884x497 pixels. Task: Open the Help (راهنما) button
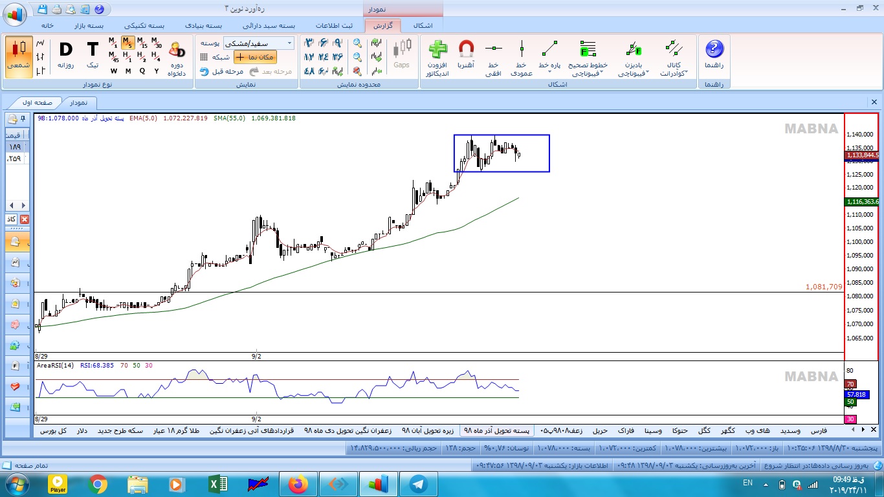[714, 54]
